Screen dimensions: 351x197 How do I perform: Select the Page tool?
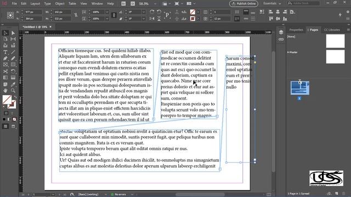[x=5, y=39]
